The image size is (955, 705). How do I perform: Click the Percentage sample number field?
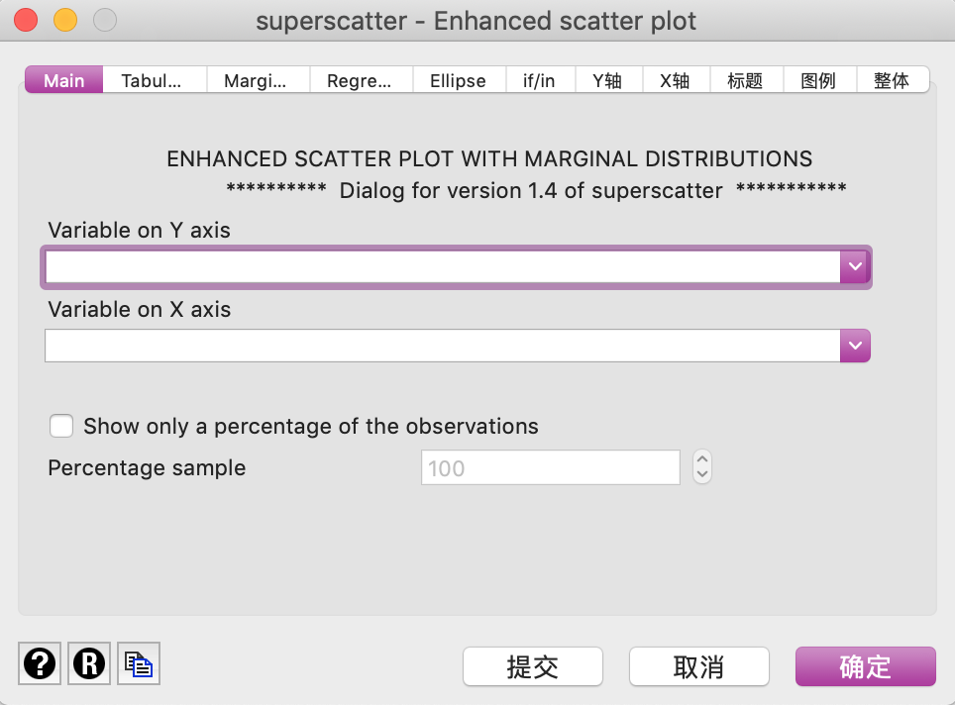(x=551, y=467)
